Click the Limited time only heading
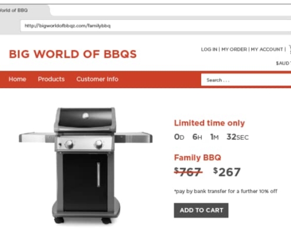The width and height of the screenshot is (291, 235). [209, 123]
